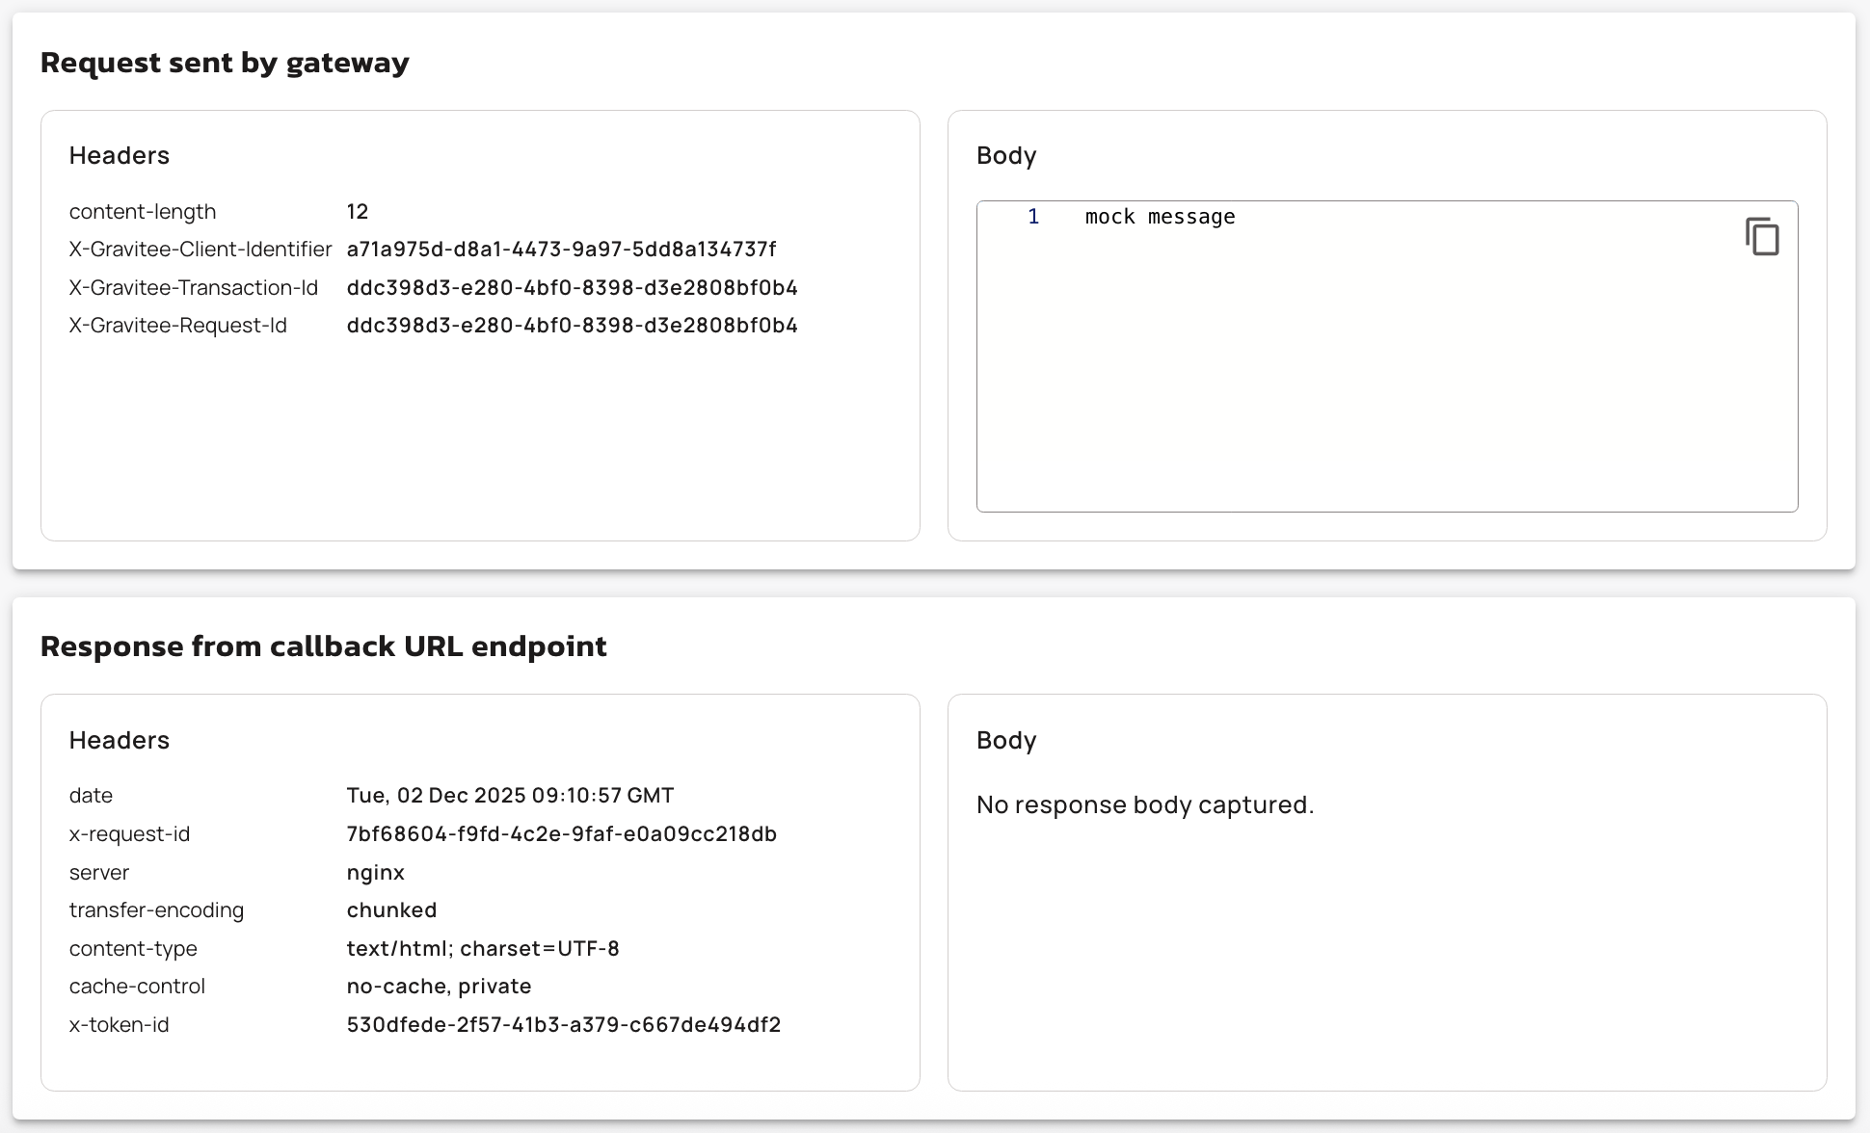Screen dimensions: 1870x1133
Task: Click the response date header value
Action: [x=510, y=796]
